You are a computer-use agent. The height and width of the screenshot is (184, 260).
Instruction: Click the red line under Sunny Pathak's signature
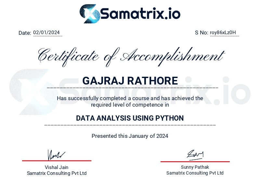click(195, 161)
